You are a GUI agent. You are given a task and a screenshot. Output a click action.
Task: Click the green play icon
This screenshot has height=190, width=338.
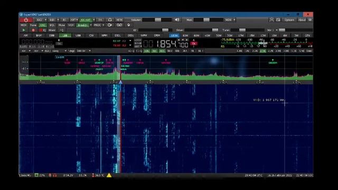coord(24,30)
